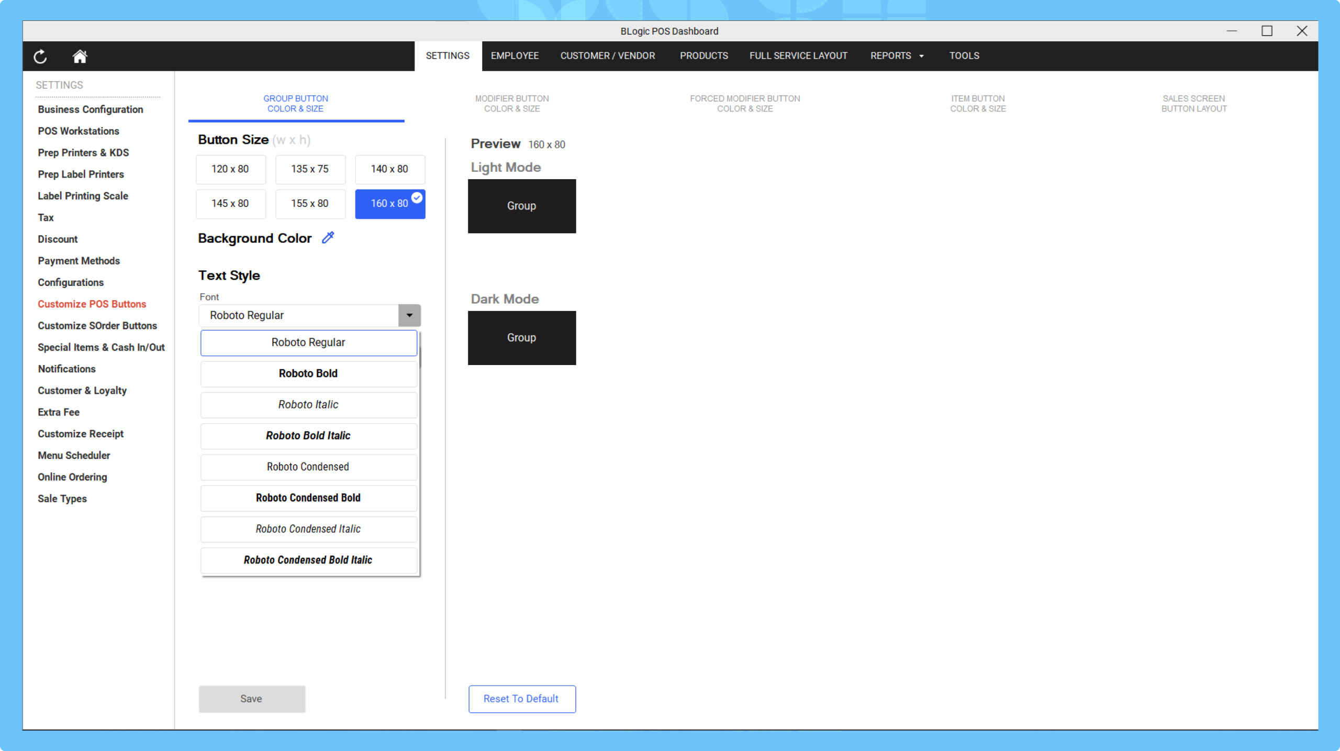Choose Roboto Regular from font list

click(x=308, y=343)
